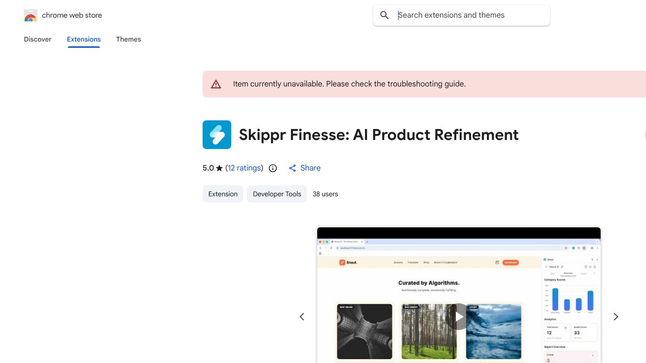Click the star icon next to 5.0
Viewport: 646px width, 363px height.
point(219,168)
